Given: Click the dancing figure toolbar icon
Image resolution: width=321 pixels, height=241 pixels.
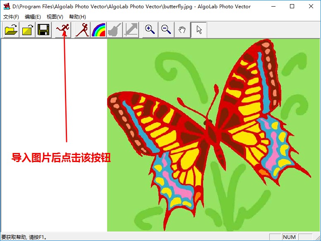Looking at the screenshot, I should pos(82,30).
